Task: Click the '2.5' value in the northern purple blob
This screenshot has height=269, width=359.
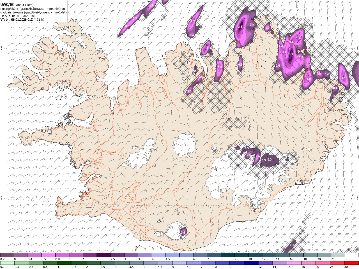Action: pos(240,27)
